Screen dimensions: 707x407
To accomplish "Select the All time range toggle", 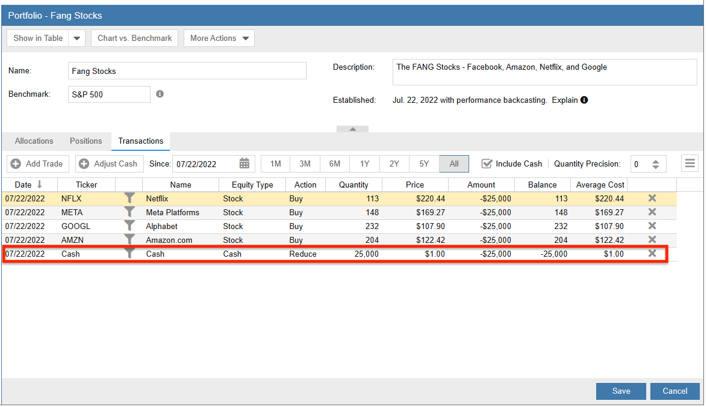I will [x=454, y=164].
